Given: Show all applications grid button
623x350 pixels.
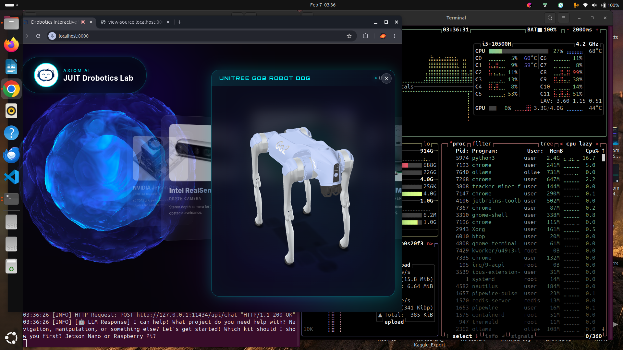Looking at the screenshot, I should 11,338.
